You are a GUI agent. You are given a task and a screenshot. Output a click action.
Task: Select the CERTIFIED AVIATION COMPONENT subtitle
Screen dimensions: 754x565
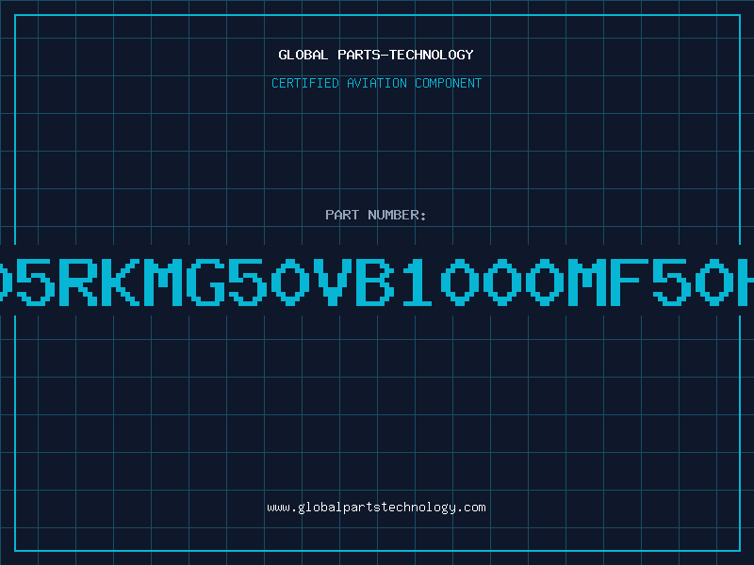[376, 83]
